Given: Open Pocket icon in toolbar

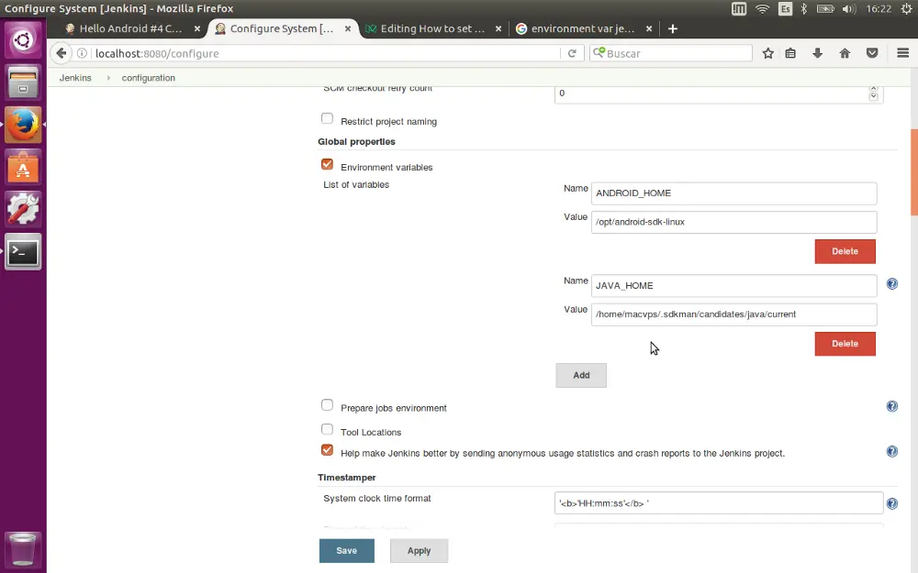Looking at the screenshot, I should pyautogui.click(x=872, y=53).
